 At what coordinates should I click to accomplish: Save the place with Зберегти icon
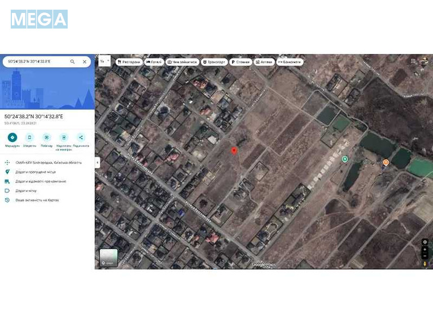click(30, 137)
